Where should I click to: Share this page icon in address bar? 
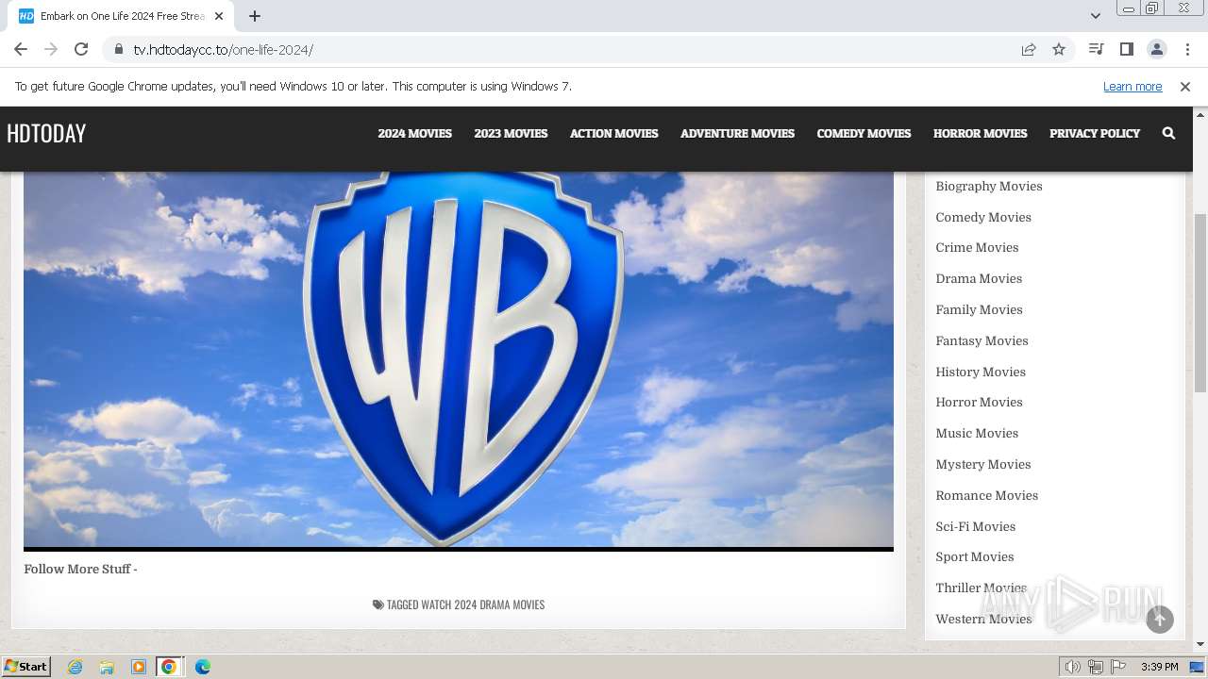pyautogui.click(x=1029, y=49)
